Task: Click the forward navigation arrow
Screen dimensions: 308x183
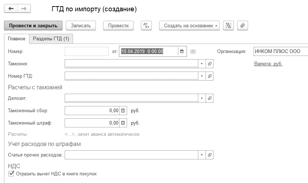Action: pyautogui.click(x=24, y=8)
